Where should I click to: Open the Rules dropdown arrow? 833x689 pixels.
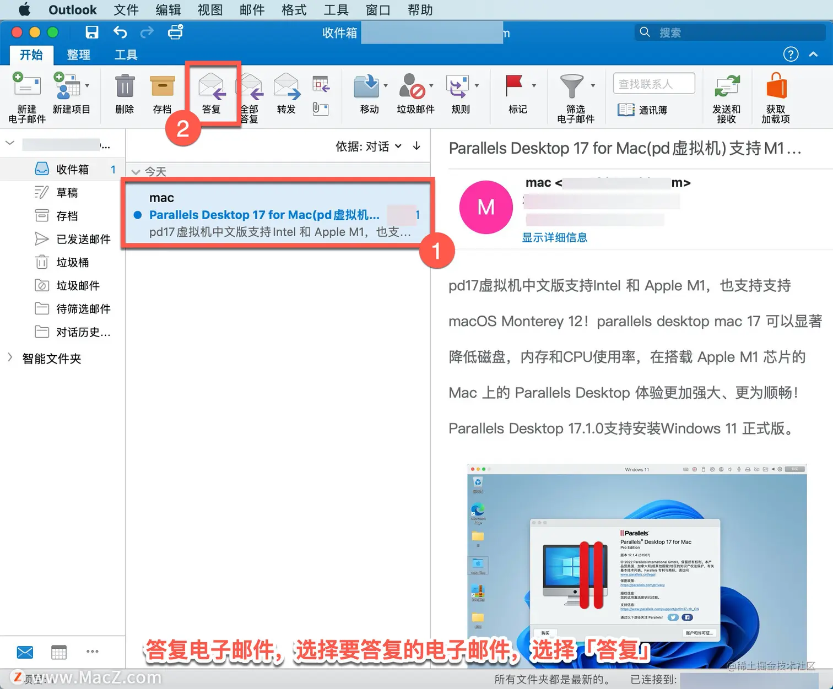[x=477, y=85]
